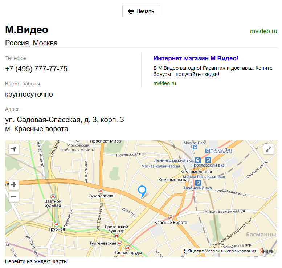This screenshot has width=282, height=268.
Task: Click the Москва-Пасс.-Ярославская train icon
Action: (x=208, y=151)
